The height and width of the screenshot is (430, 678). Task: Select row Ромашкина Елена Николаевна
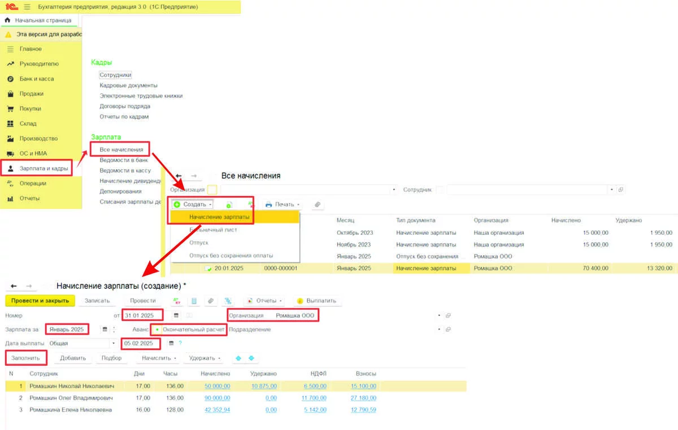point(236,410)
